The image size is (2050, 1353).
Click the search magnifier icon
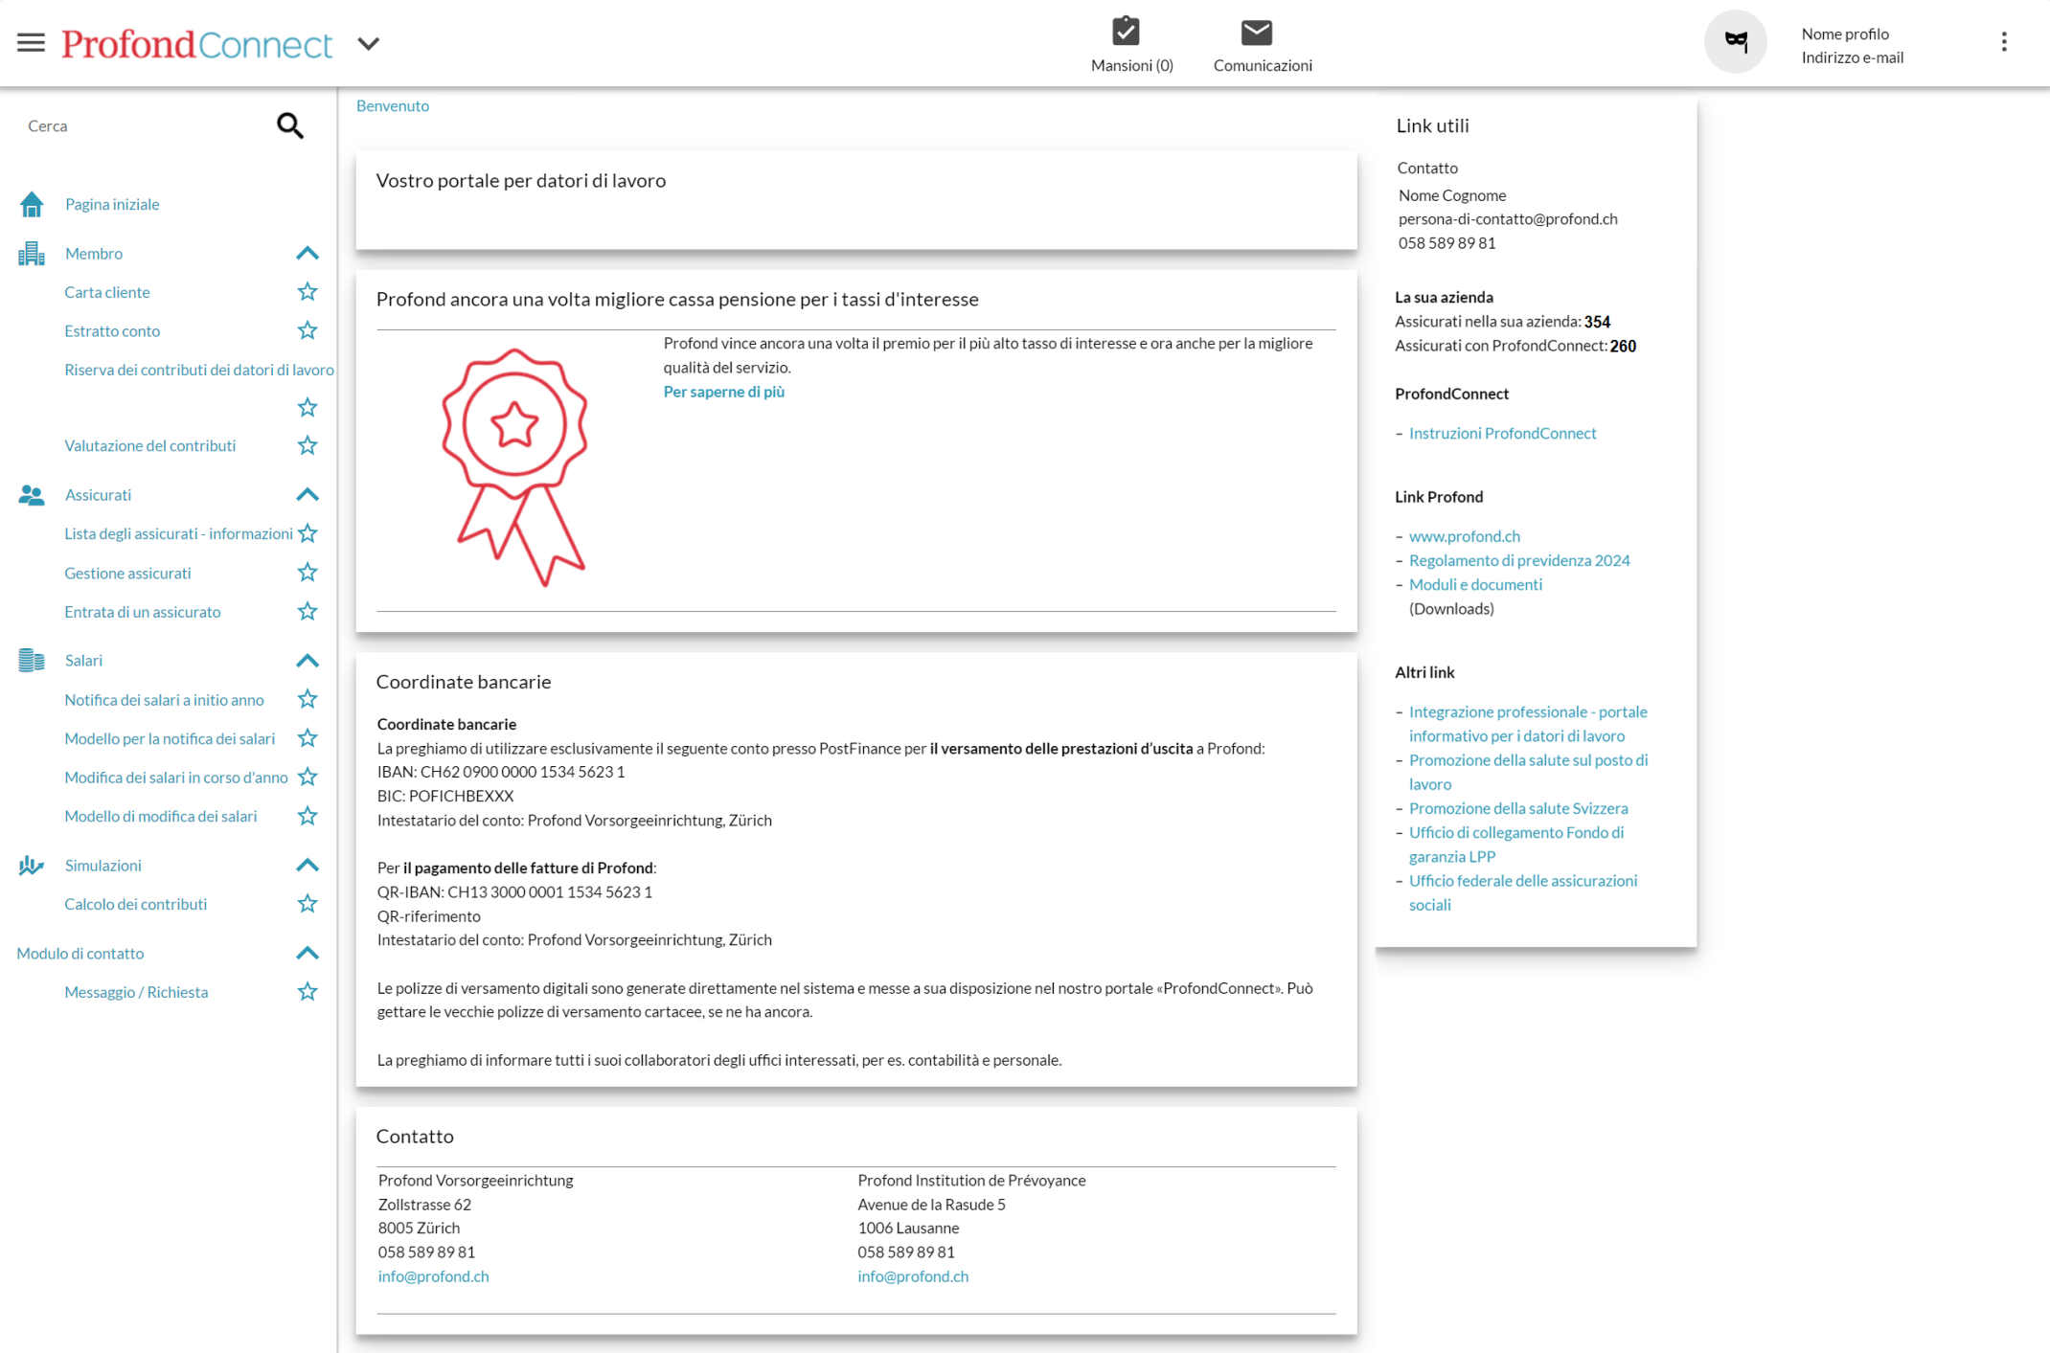click(x=289, y=125)
